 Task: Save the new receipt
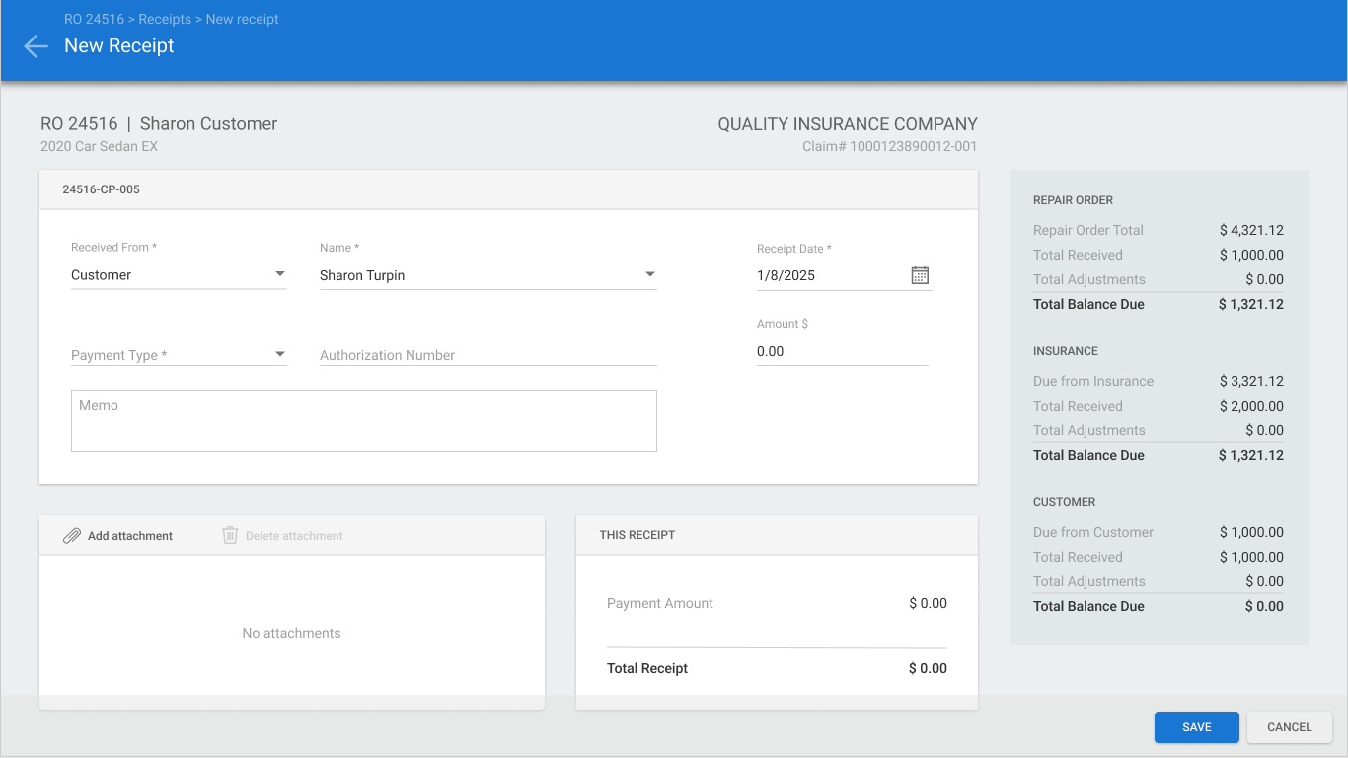pos(1197,727)
